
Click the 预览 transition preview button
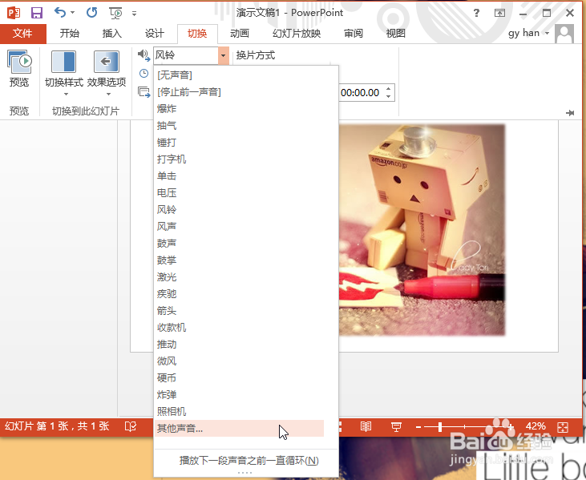[x=19, y=69]
